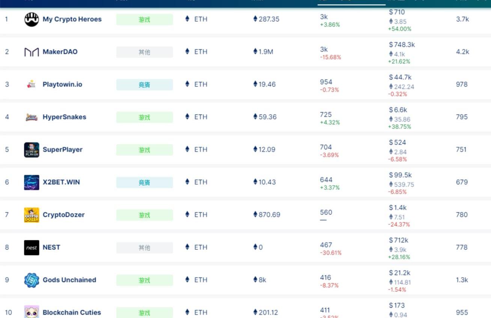Click the My Crypto Heroes logo icon
This screenshot has width=491, height=318.
32,19
